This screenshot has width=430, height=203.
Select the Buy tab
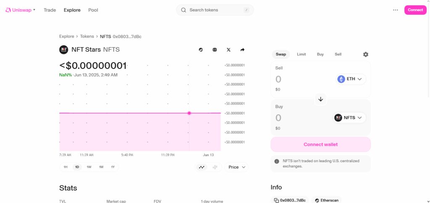coord(320,54)
